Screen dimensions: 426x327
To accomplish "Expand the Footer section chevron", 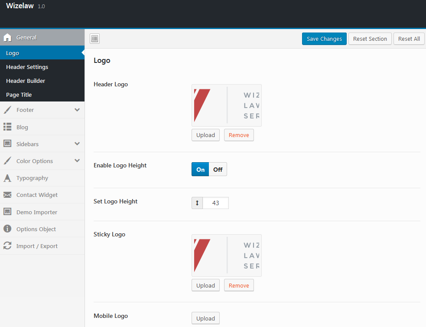I will [x=77, y=110].
